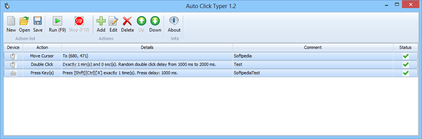Image resolution: width=422 pixels, height=139 pixels.
Task: Click green checkmark status for Softpedia row
Action: 405,56
